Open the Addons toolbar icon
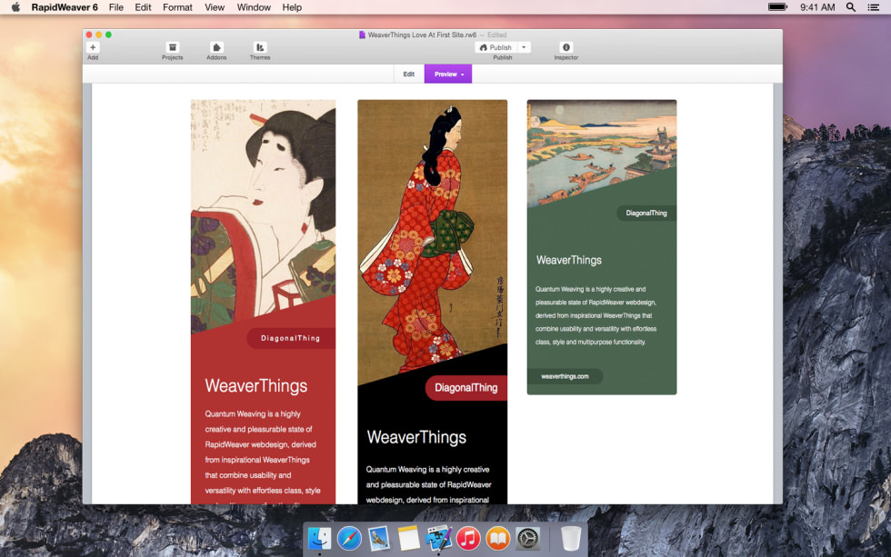The image size is (891, 557). point(216,47)
